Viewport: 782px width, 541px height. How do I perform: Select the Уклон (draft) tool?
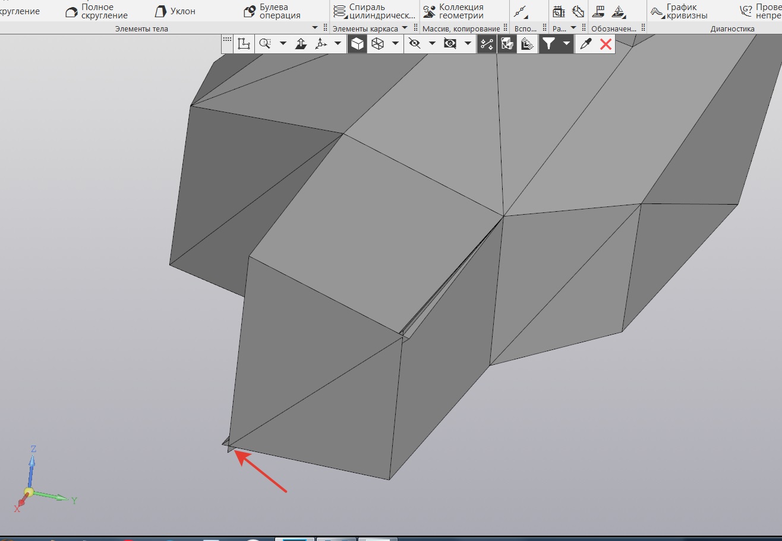[x=175, y=11]
